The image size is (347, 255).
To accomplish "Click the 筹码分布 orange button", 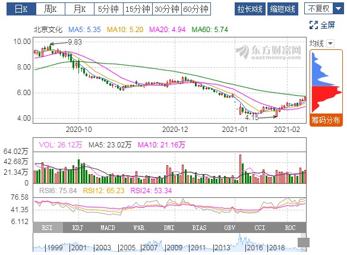I will (x=326, y=120).
